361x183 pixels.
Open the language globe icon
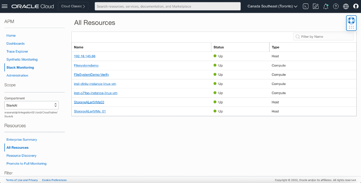346,7
